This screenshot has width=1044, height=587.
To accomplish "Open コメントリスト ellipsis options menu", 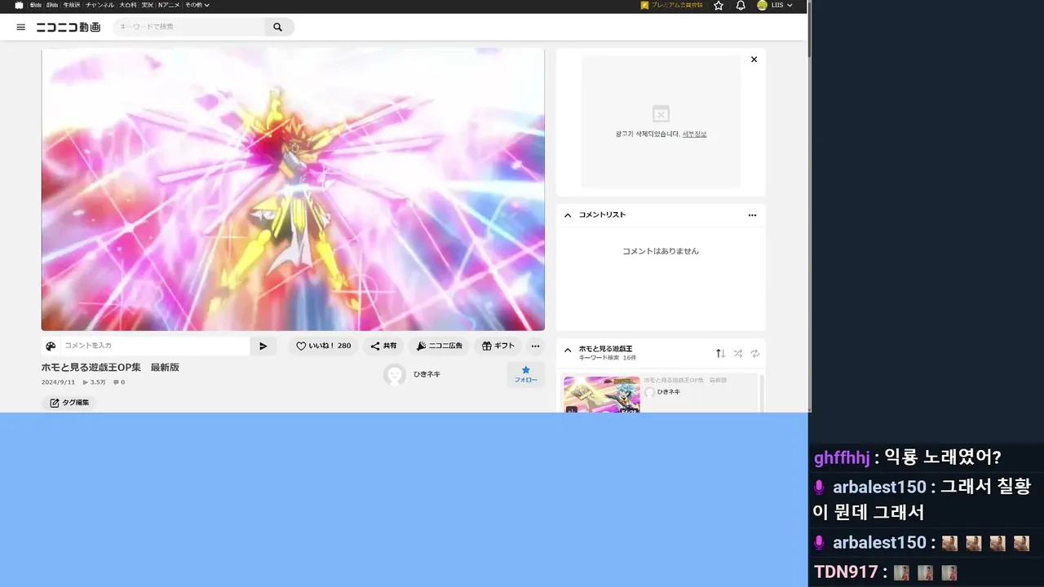I will (752, 215).
